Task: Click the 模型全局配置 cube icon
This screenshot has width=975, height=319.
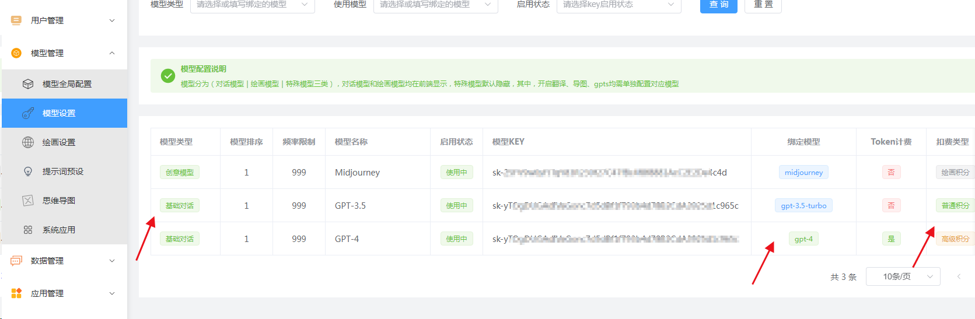Action: [28, 84]
